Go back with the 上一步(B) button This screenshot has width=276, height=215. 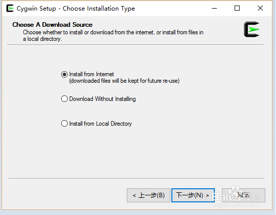tap(149, 195)
